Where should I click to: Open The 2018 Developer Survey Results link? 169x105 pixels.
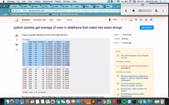point(135,57)
